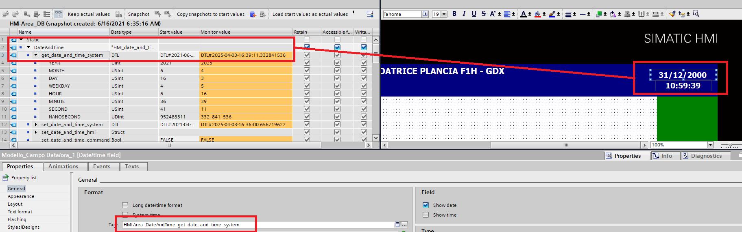Collapse the DateAndTime tree node
Image resolution: width=742 pixels, height=232 pixels.
(x=28, y=47)
